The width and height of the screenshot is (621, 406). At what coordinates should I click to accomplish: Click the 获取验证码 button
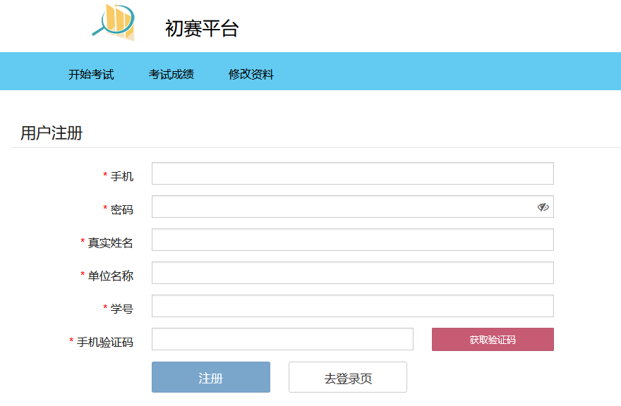point(493,340)
